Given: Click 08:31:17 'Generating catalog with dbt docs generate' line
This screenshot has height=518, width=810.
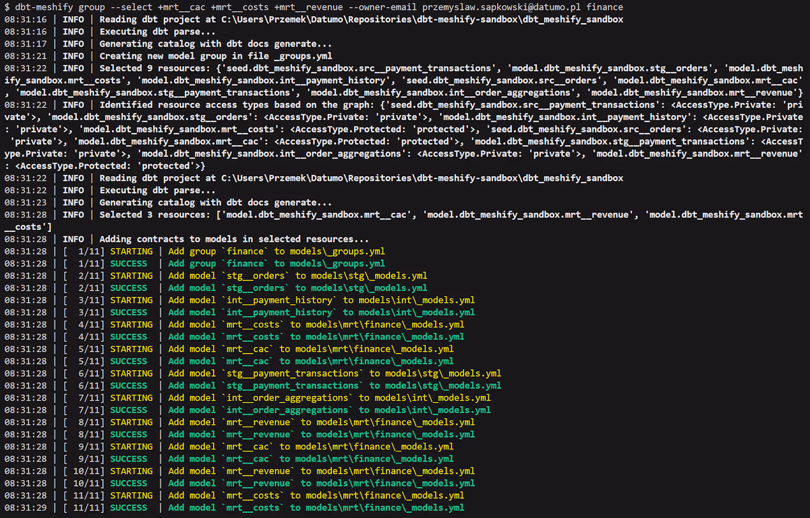Looking at the screenshot, I should [x=168, y=44].
